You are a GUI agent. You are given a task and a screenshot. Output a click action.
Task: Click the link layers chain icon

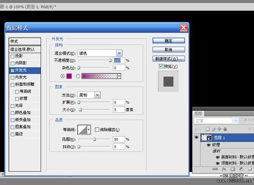click(215, 169)
